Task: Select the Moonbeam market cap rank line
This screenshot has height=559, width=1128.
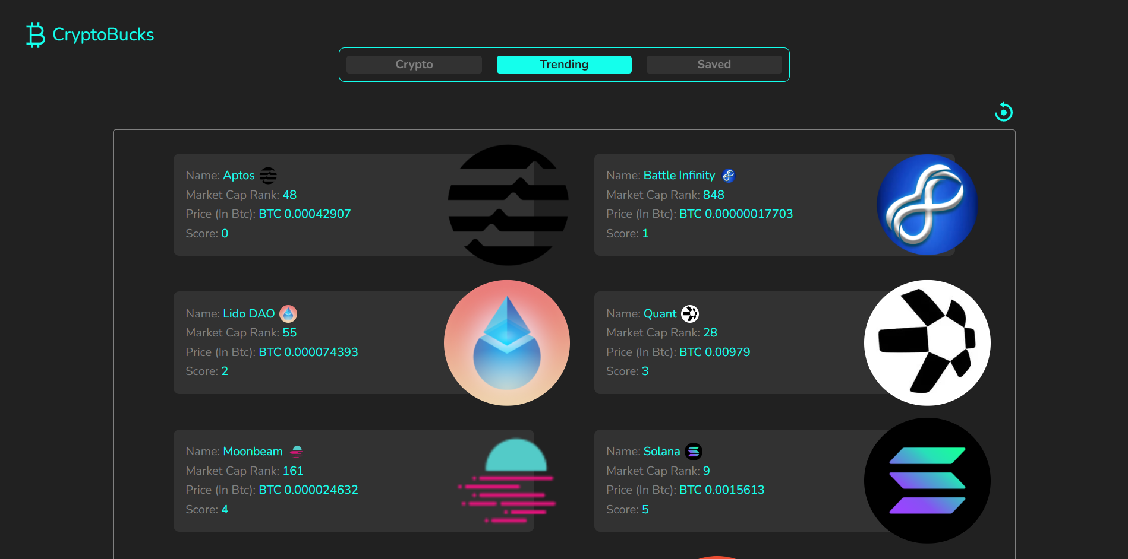Action: (x=244, y=471)
